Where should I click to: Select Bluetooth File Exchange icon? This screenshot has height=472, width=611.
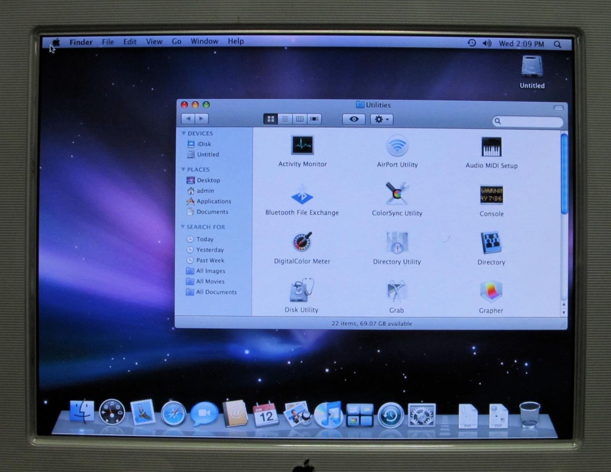[302, 194]
